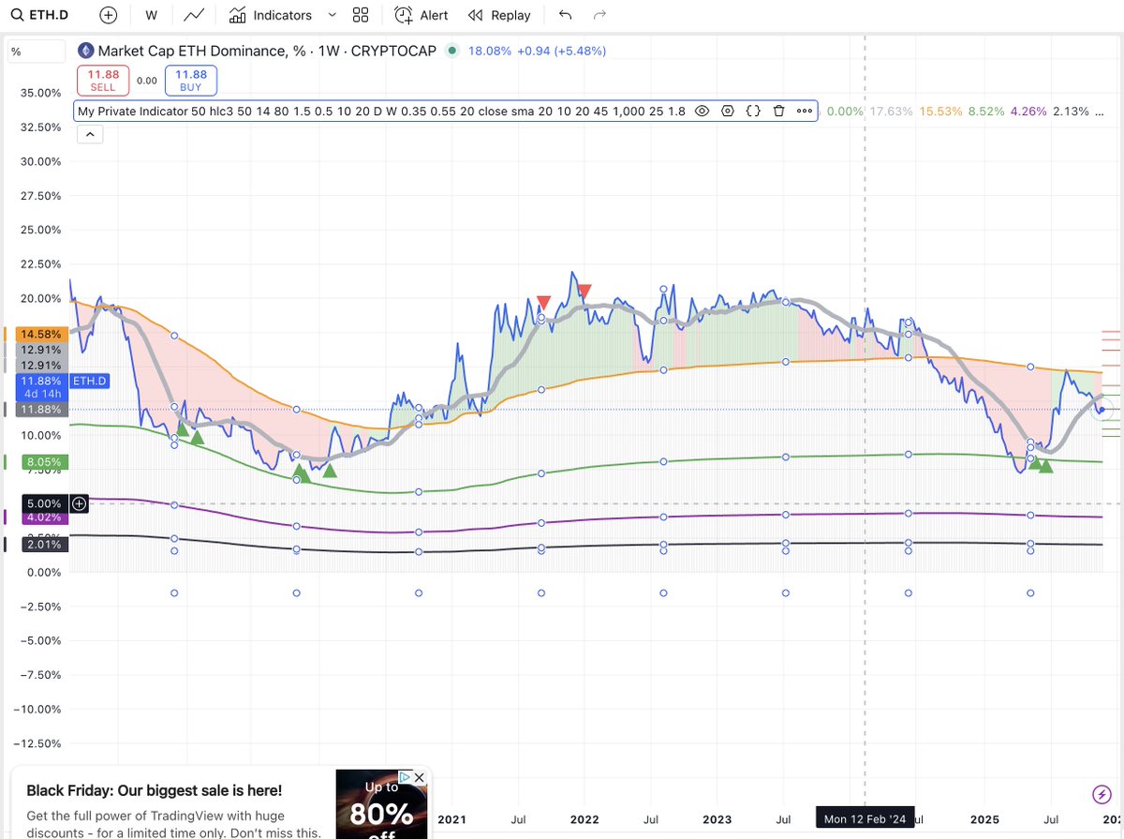The width and height of the screenshot is (1124, 839).
Task: Click the 11.88 BUY button
Action: coord(191,80)
